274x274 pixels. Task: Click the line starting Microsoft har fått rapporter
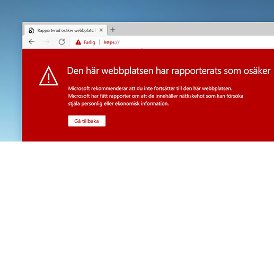[x=156, y=96]
